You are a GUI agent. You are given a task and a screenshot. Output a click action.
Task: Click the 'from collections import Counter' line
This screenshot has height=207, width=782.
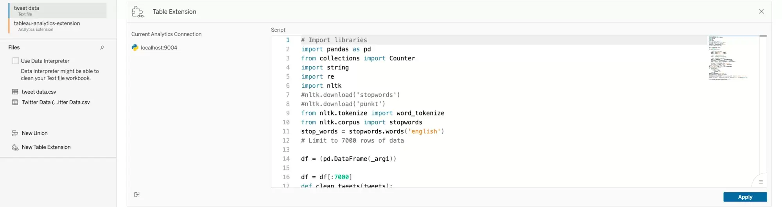358,58
